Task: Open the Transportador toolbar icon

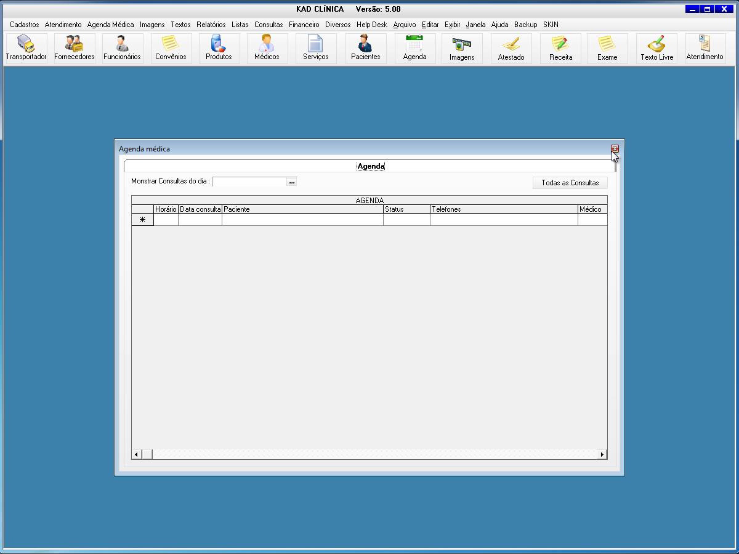Action: coord(26,48)
